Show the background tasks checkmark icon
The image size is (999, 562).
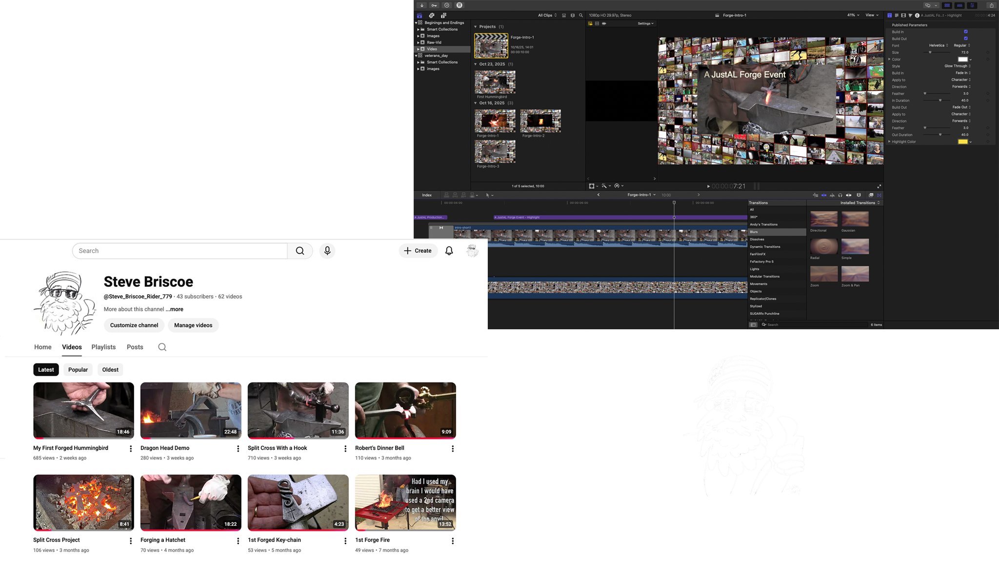447,5
